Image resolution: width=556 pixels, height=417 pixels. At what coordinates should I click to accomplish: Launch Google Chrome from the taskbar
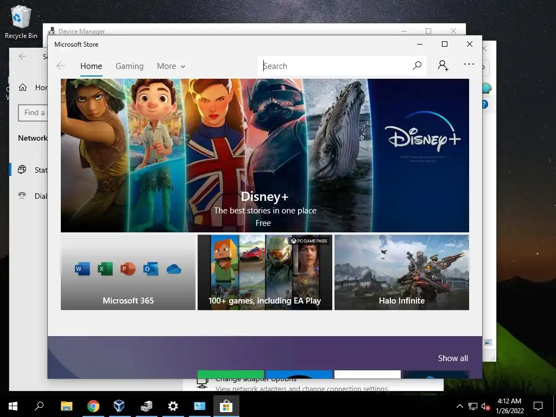coord(93,406)
